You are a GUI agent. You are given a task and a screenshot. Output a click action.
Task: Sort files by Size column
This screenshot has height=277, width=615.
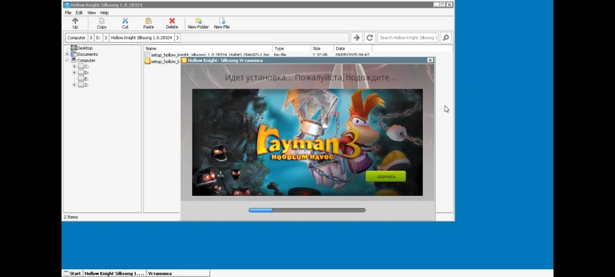pos(322,48)
